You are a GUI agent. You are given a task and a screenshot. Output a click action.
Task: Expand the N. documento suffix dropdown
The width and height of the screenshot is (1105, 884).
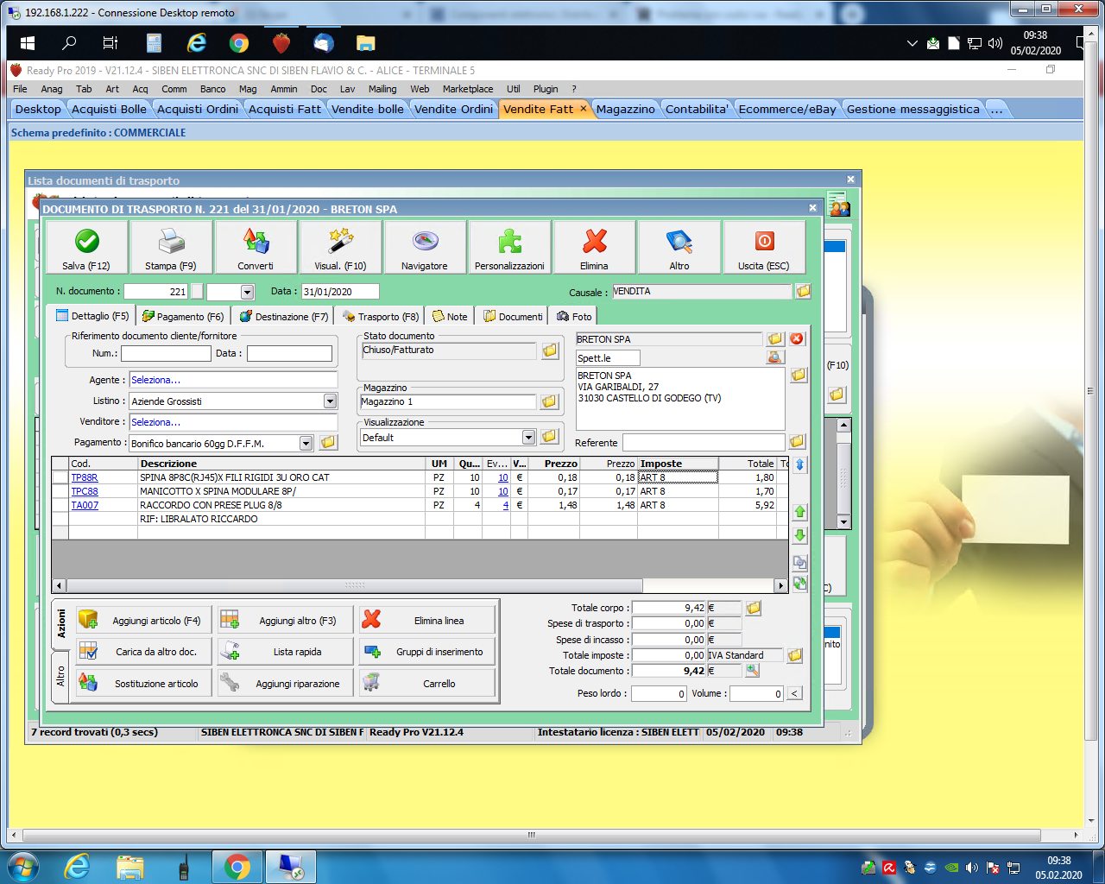247,292
